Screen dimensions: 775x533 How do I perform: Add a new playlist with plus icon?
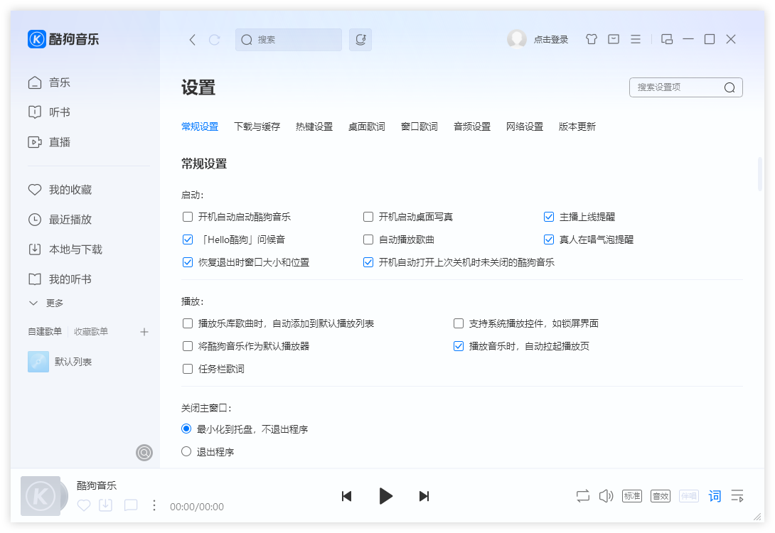(144, 332)
